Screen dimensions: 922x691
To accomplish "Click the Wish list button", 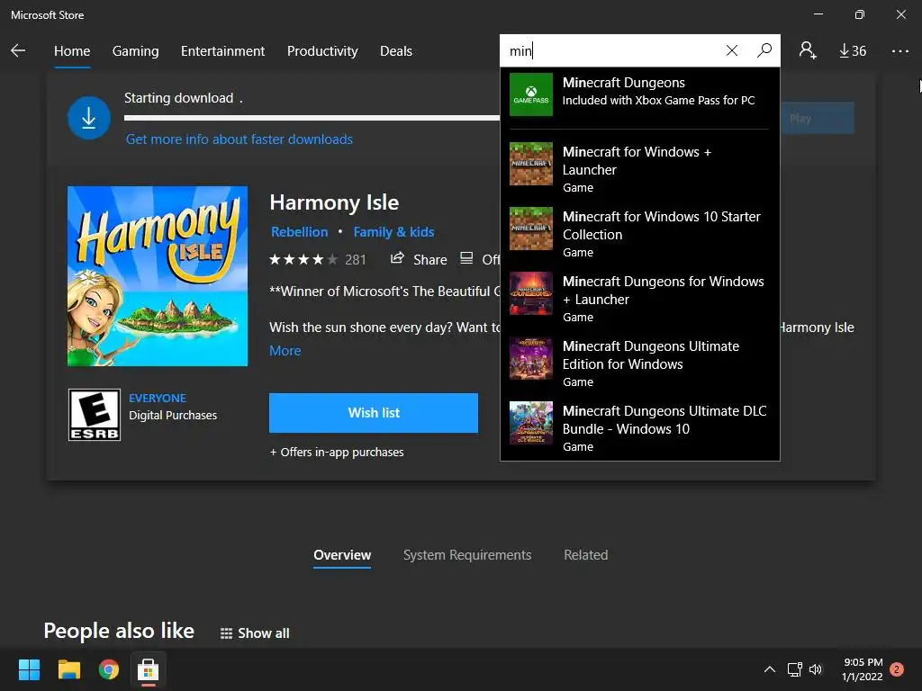I will [x=374, y=413].
